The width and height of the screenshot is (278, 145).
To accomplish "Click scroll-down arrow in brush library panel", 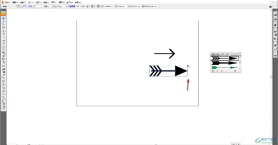I will [240, 69].
